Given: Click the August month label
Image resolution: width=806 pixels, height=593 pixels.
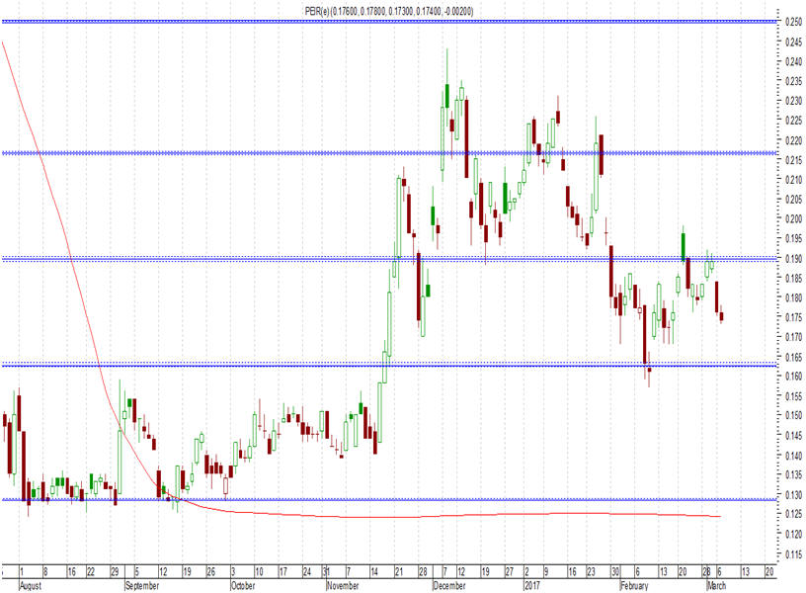Looking at the screenshot, I should [x=31, y=585].
